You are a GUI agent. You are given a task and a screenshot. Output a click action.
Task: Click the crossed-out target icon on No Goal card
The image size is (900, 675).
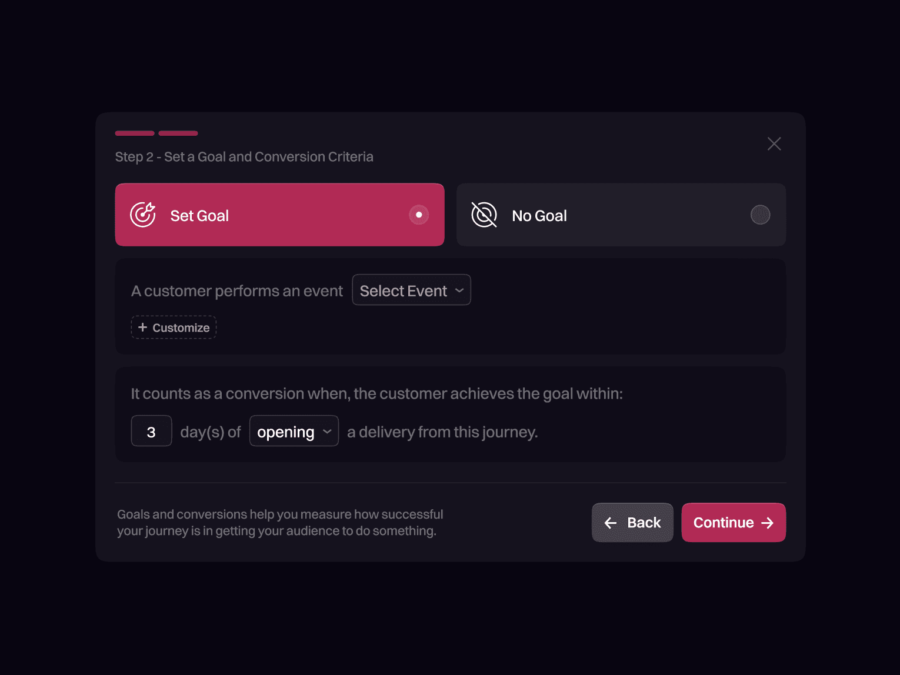(484, 215)
